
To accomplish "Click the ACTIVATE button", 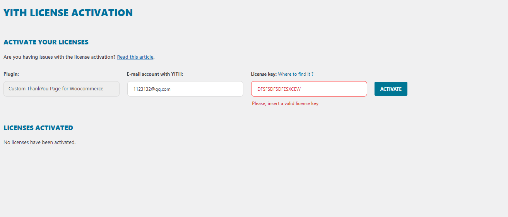I will coord(391,89).
